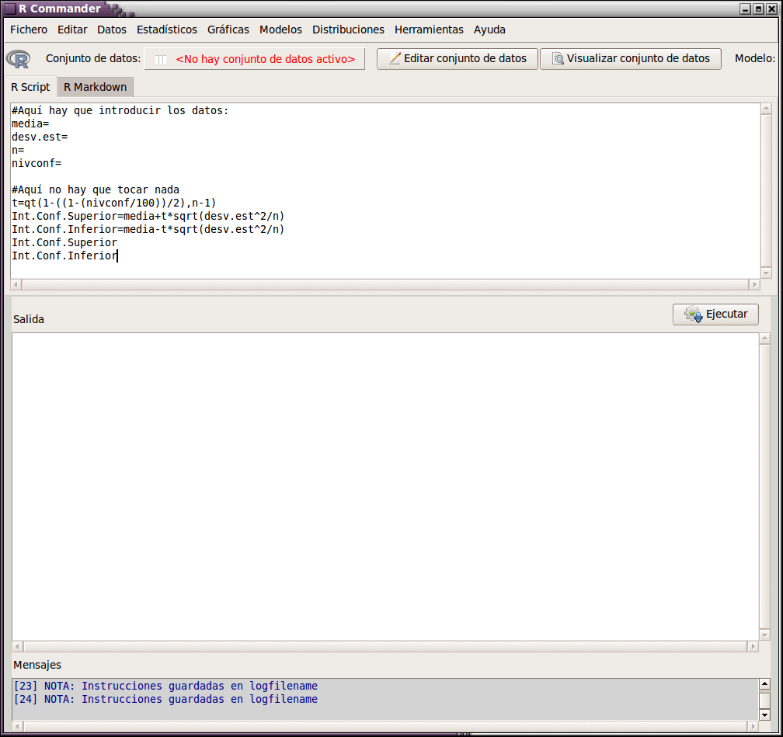Click script editor scroll right arrow
The image size is (783, 737).
point(754,284)
